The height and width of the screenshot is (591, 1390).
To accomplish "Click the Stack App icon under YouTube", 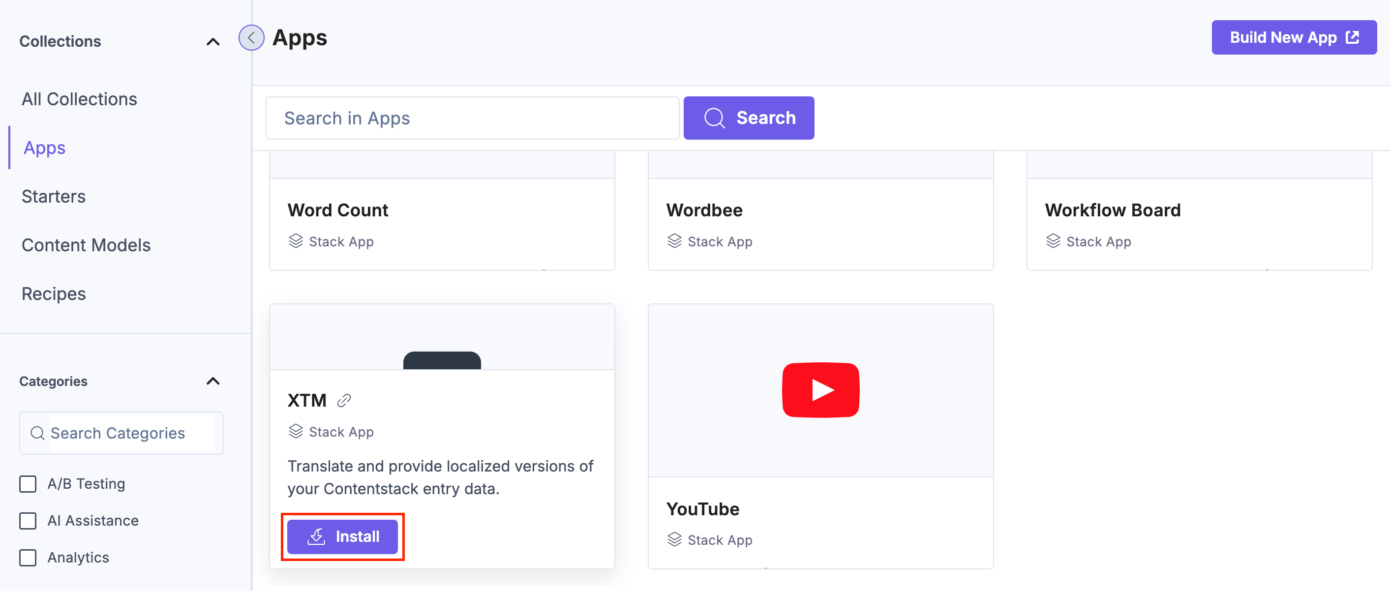I will (674, 539).
